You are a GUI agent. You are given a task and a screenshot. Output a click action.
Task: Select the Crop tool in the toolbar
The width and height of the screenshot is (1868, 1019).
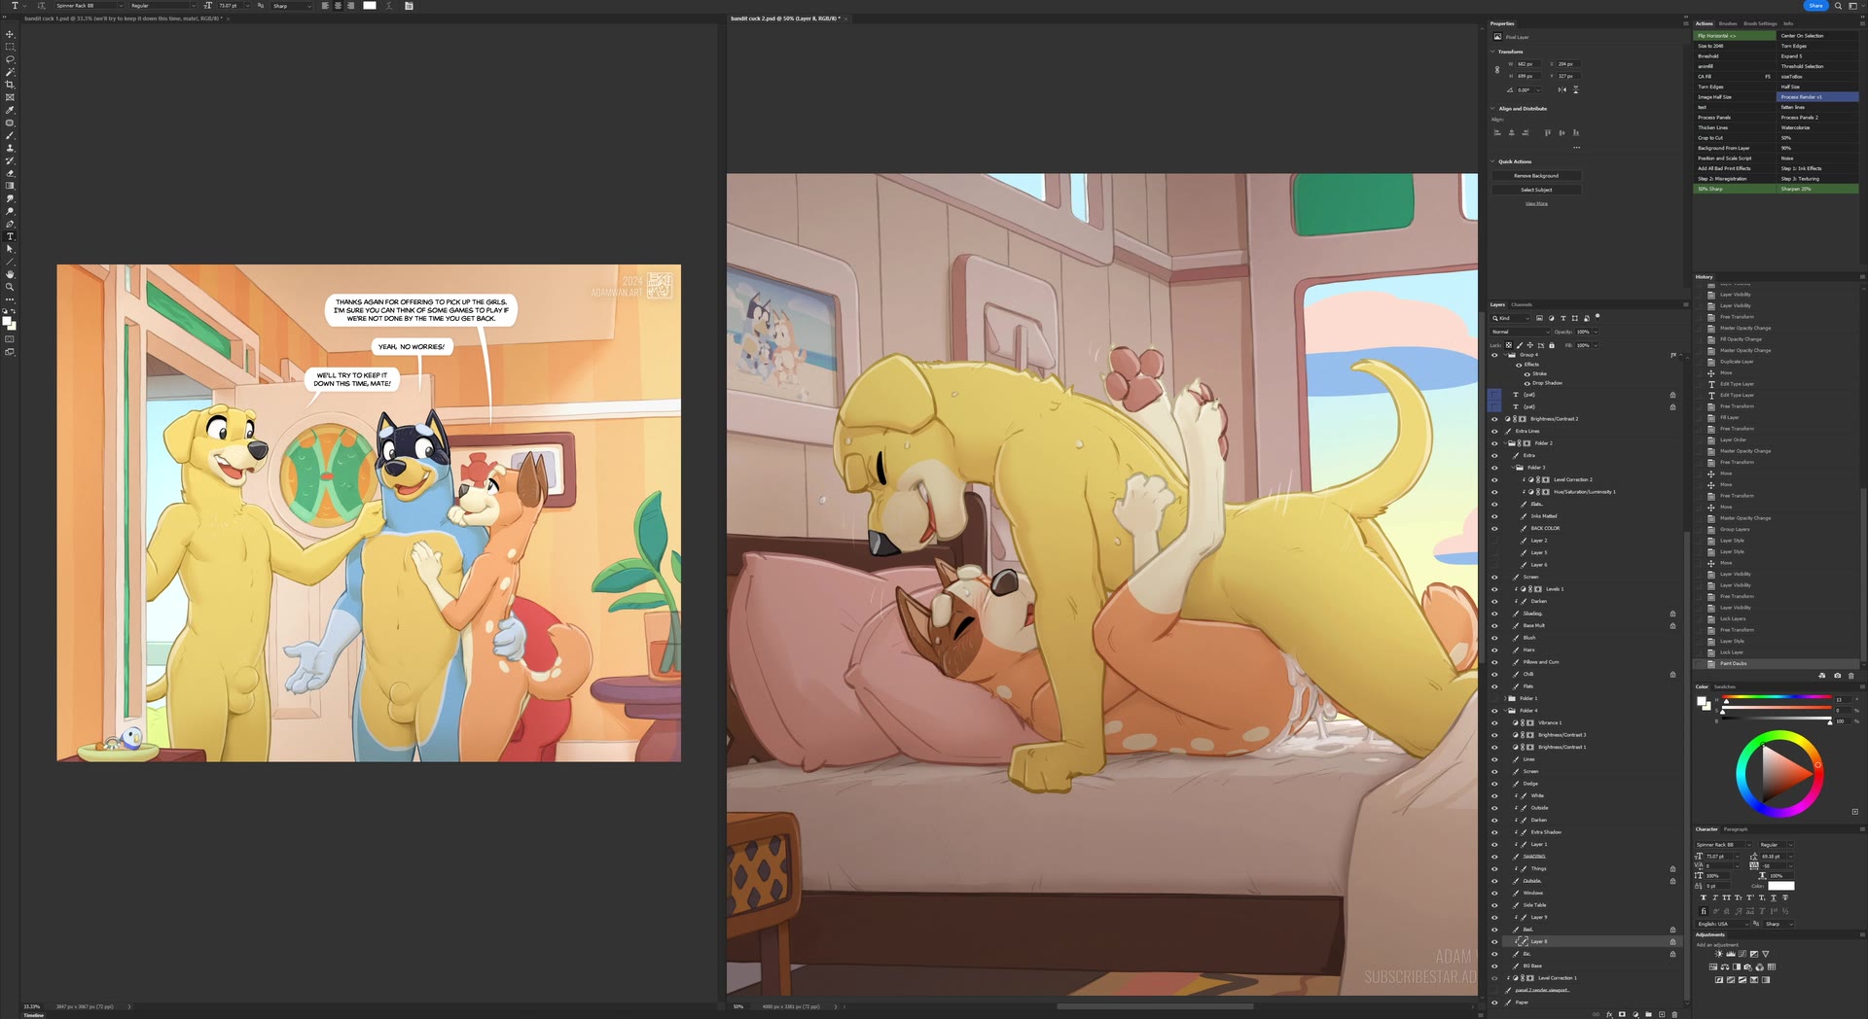point(10,85)
